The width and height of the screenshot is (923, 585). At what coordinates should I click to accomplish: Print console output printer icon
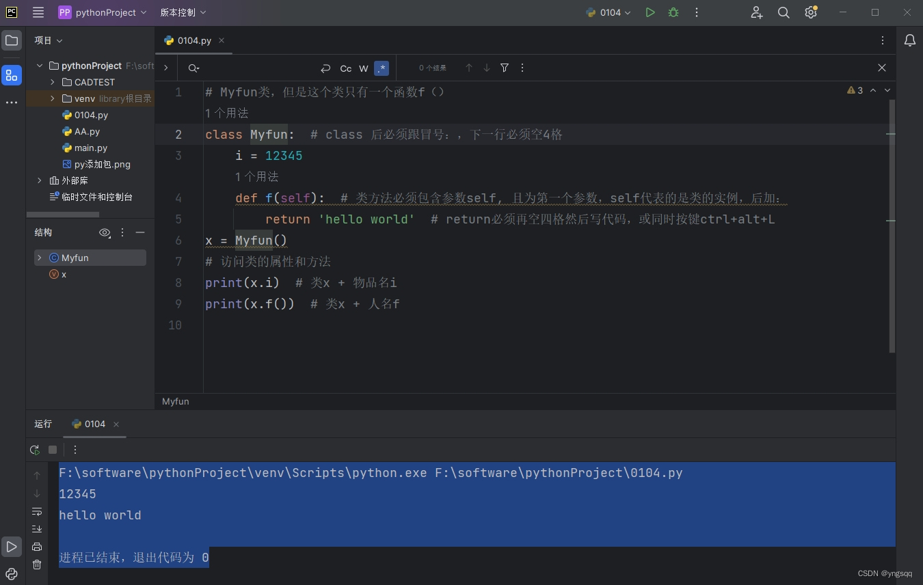pyautogui.click(x=37, y=547)
